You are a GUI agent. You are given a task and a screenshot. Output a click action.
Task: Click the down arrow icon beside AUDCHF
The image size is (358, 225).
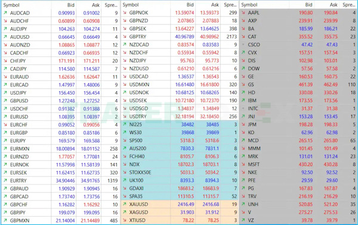(5, 21)
